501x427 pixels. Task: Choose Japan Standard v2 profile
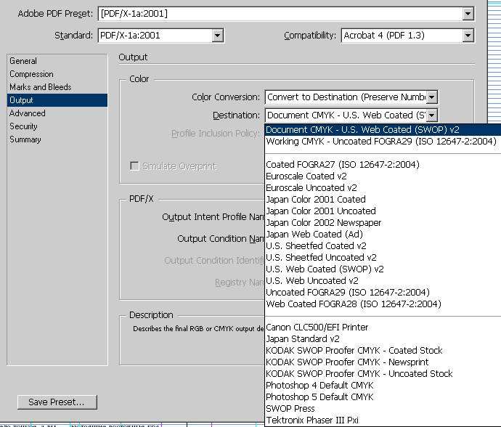(383, 339)
